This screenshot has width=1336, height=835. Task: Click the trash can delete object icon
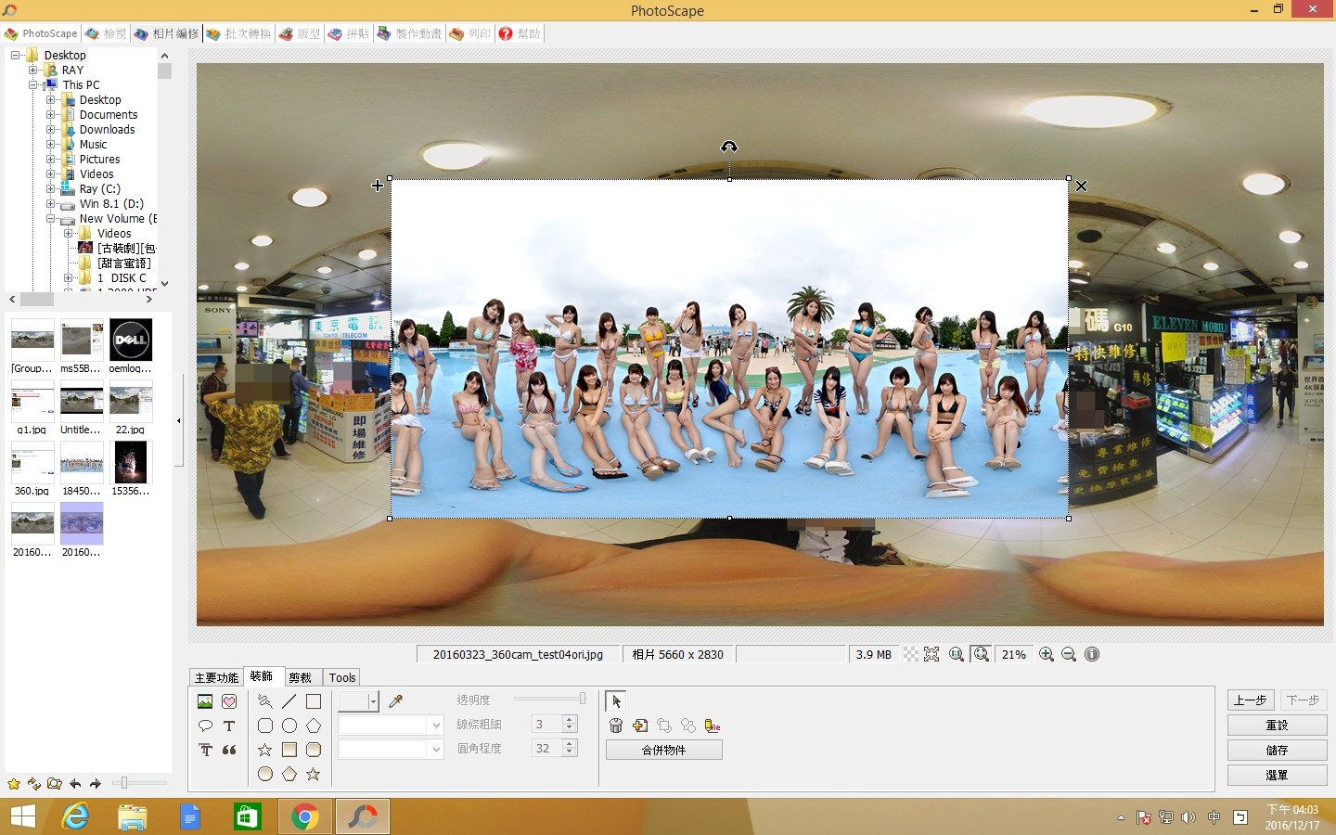point(616,726)
